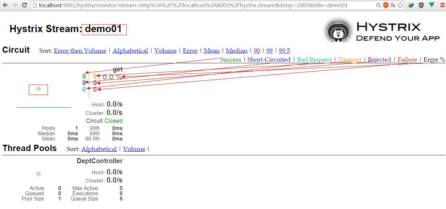Click the Queued label
The height and width of the screenshot is (209, 446).
point(34,194)
